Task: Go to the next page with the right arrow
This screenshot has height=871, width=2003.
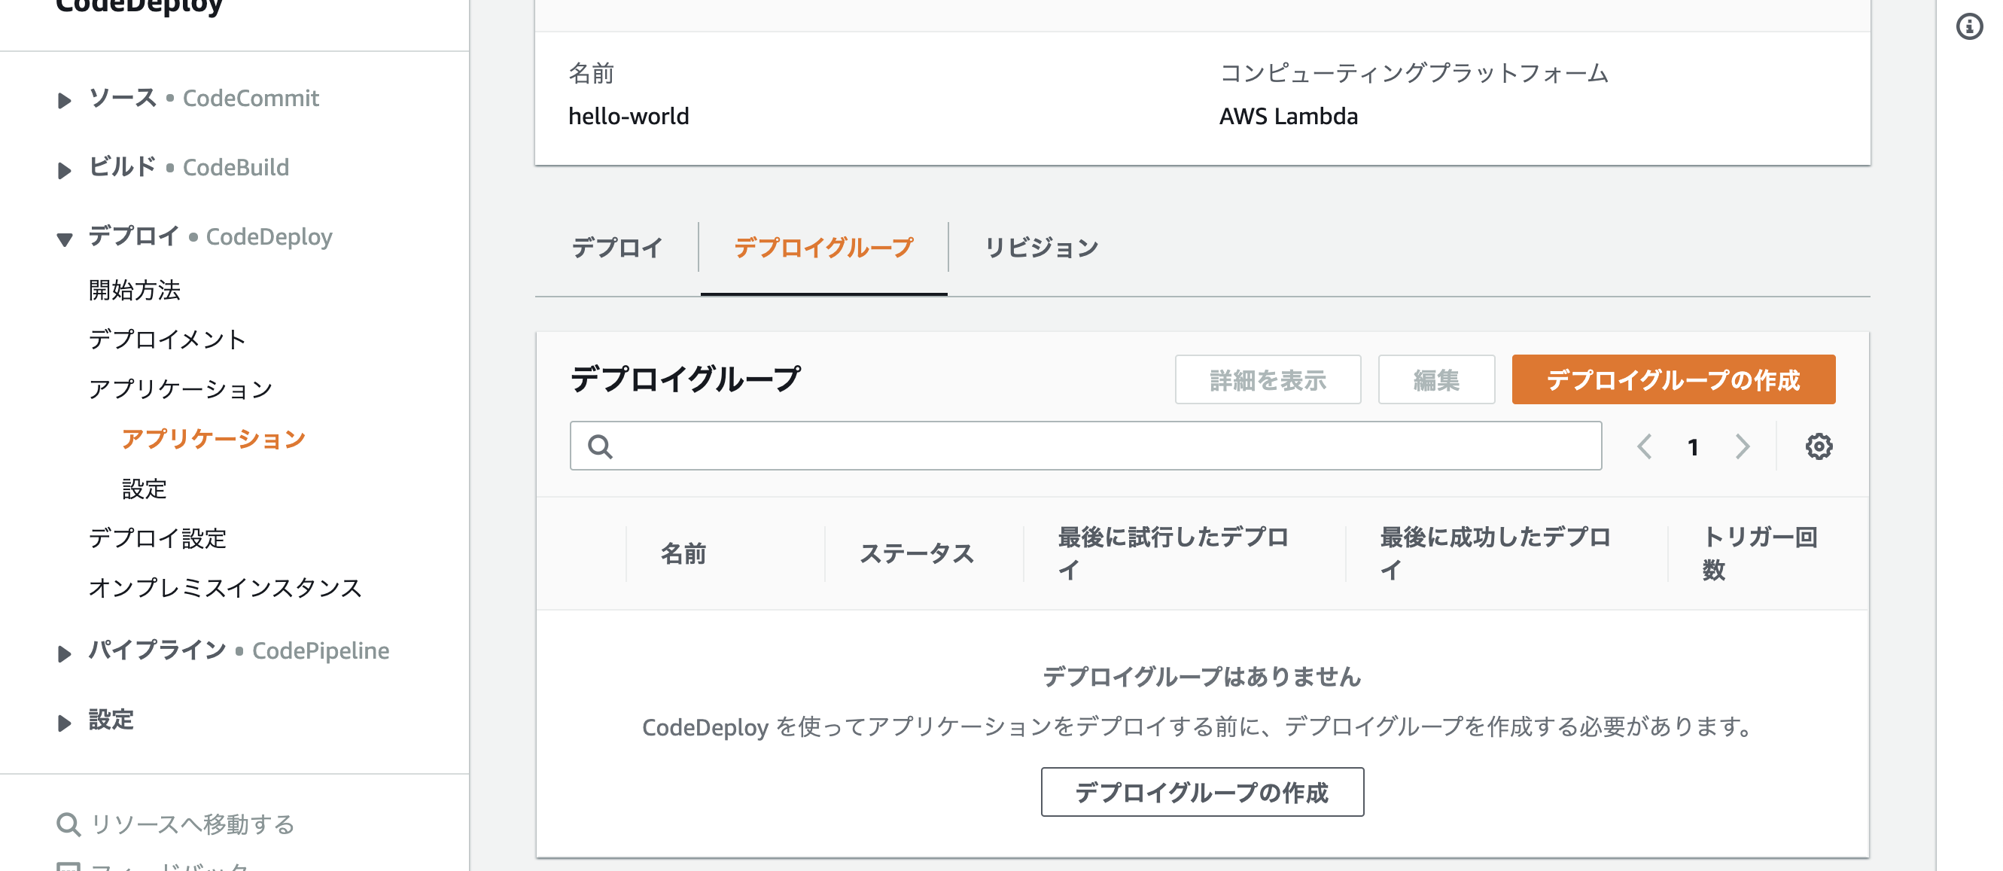Action: [x=1742, y=446]
